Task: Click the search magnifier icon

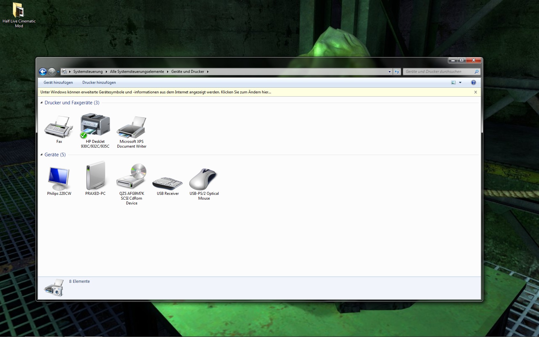Action: coord(476,72)
